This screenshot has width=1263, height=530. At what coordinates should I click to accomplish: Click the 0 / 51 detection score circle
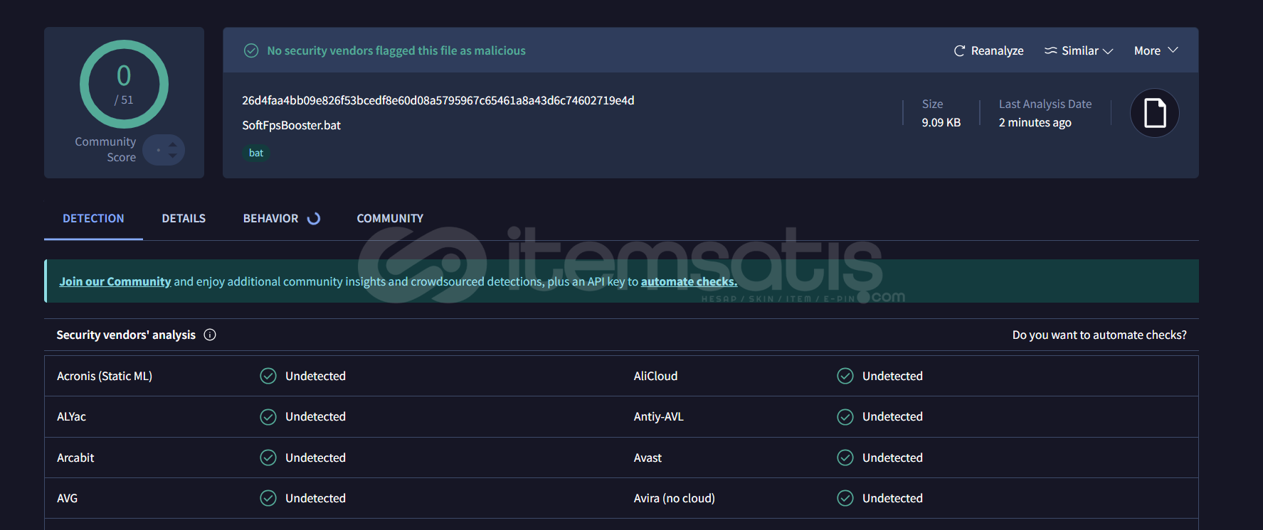point(124,84)
